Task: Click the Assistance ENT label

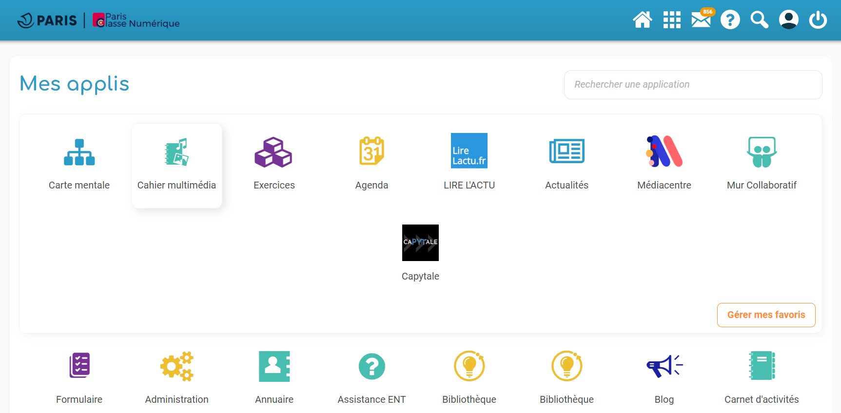Action: (372, 399)
